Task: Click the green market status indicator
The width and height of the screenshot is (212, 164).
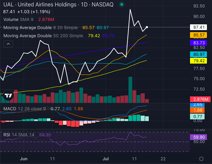Action: click(121, 4)
